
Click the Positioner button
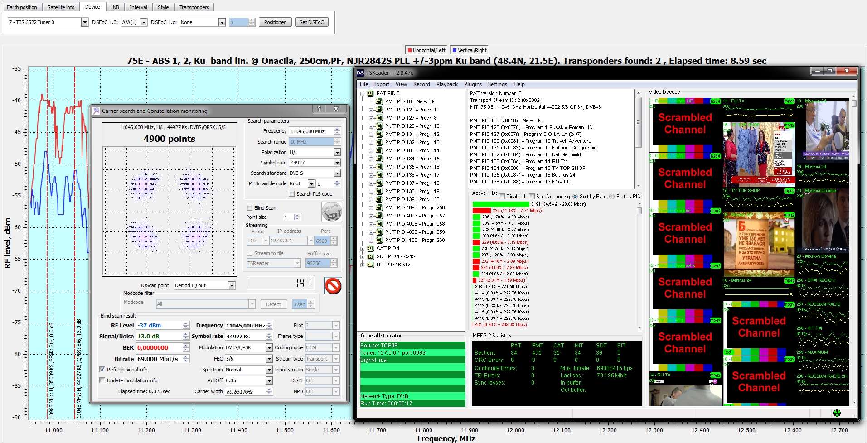275,22
